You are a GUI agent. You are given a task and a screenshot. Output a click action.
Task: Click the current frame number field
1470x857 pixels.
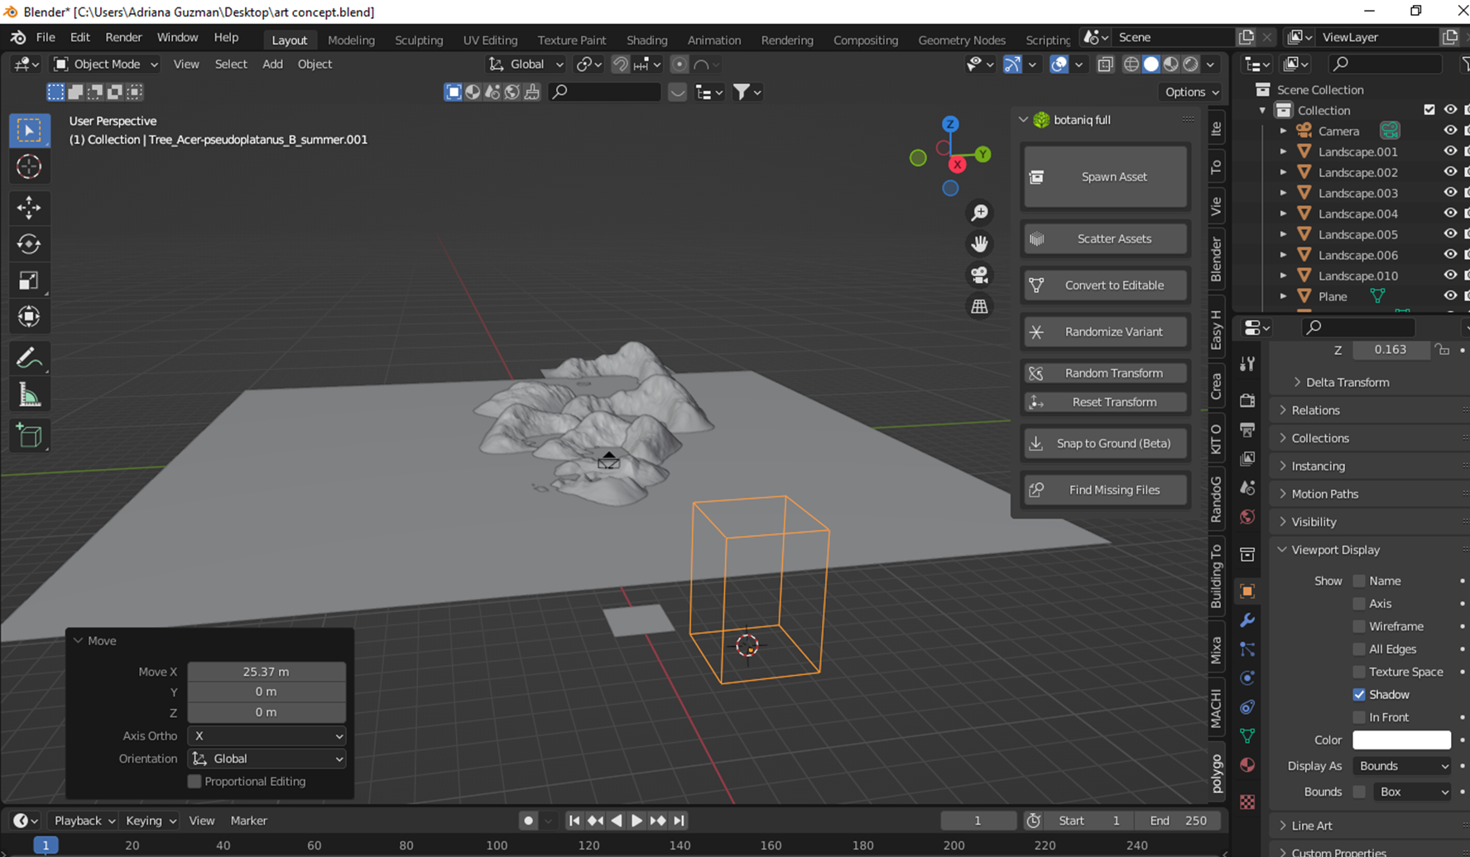(978, 821)
